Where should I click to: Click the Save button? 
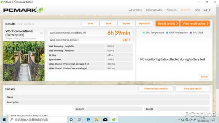coord(108,24)
